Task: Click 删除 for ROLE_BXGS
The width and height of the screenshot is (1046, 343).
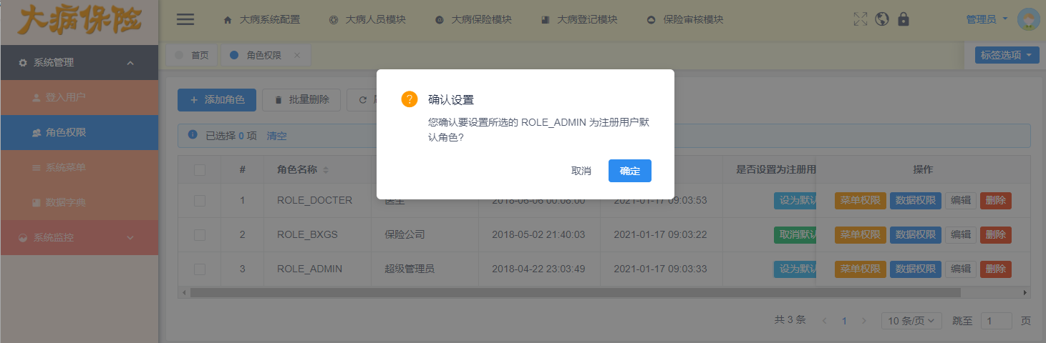Action: tap(996, 234)
